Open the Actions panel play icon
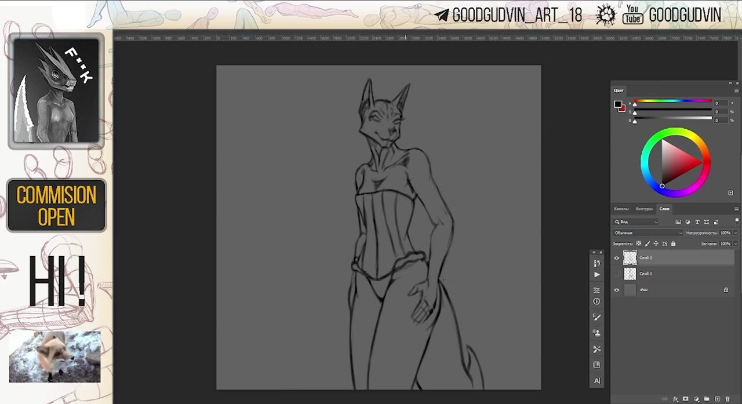 (596, 275)
